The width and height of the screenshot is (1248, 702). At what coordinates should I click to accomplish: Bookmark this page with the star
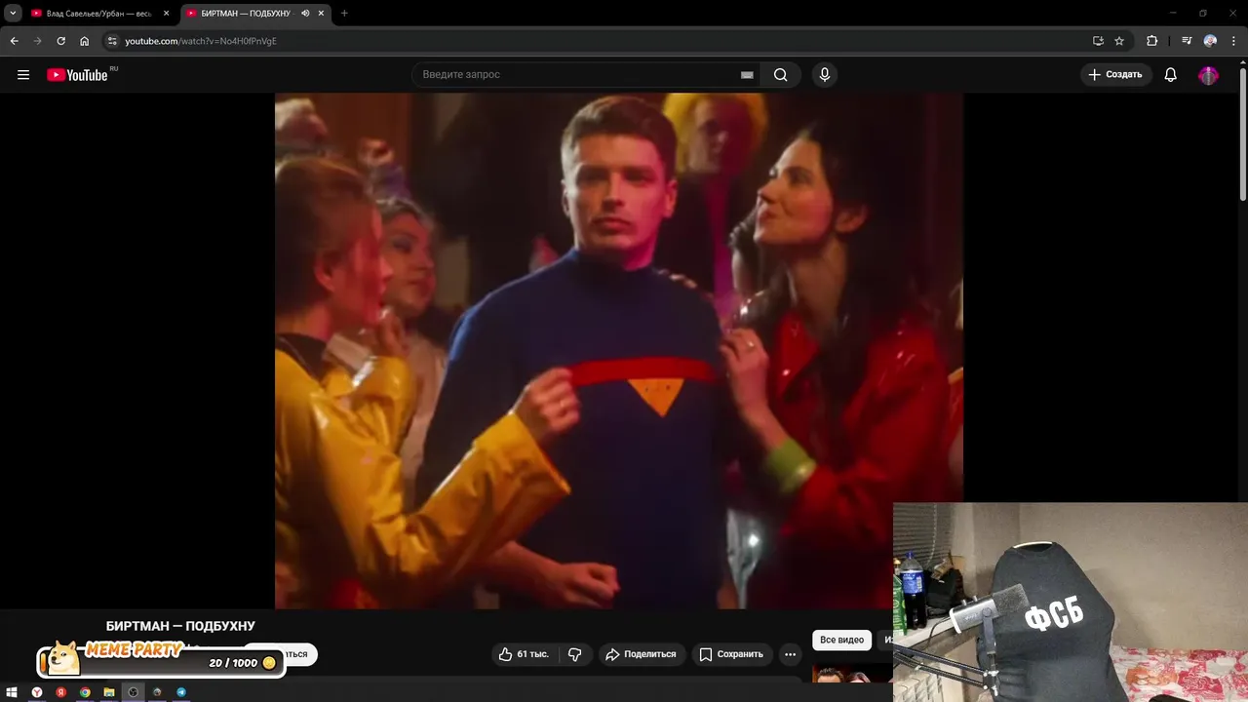tap(1119, 41)
